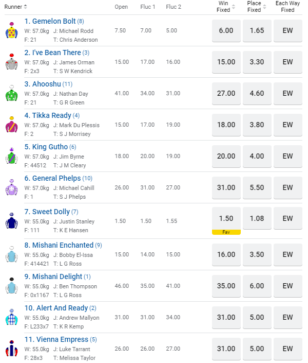
Task: Click Tikka Ready's pink silks icon
Action: click(11, 125)
